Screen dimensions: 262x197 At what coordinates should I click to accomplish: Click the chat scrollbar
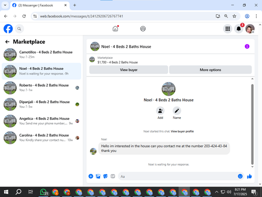click(252, 125)
